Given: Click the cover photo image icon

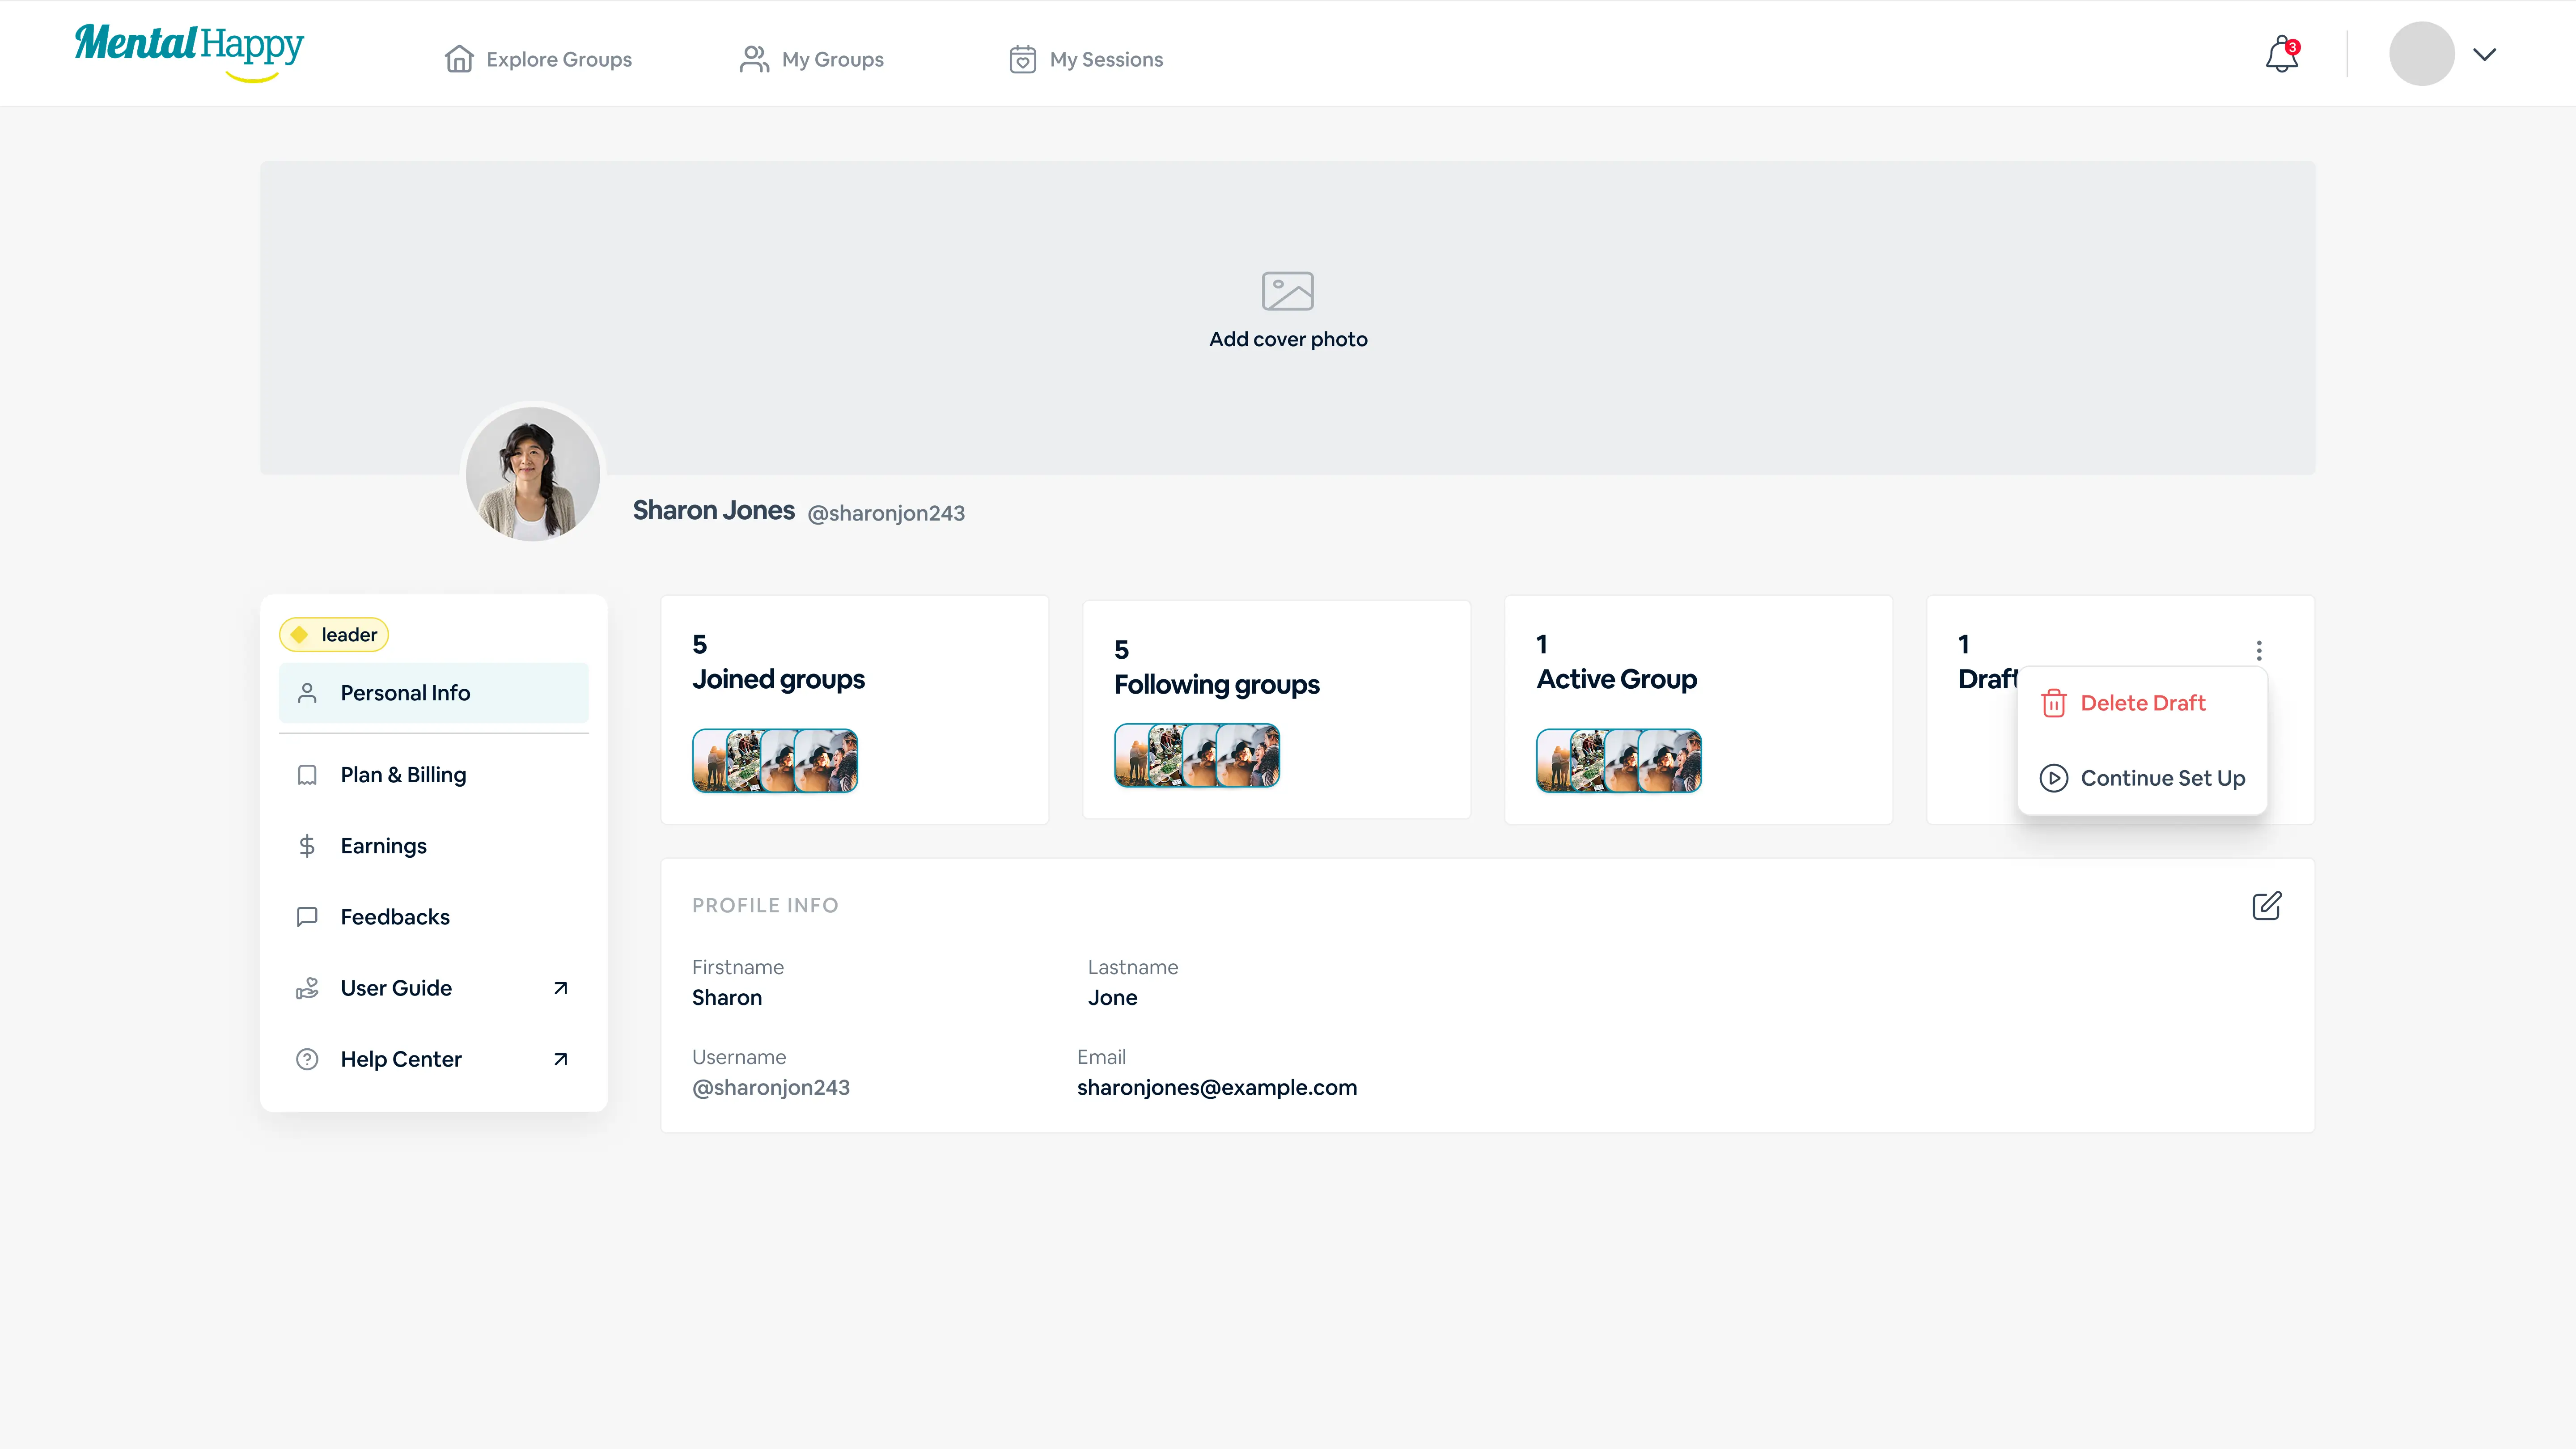Looking at the screenshot, I should pos(1288,291).
